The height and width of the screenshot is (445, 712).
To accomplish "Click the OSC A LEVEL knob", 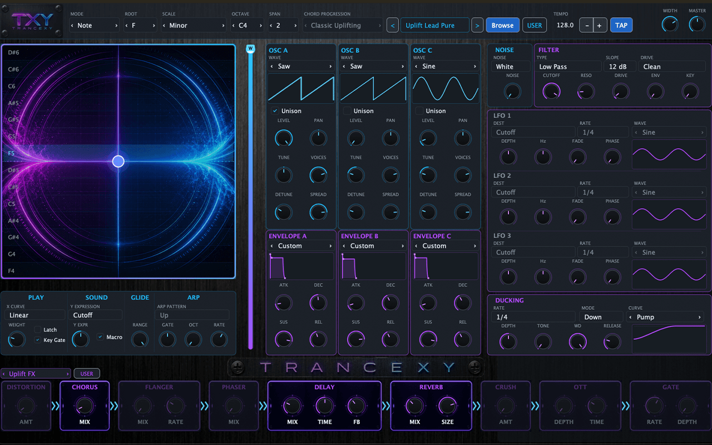I will coord(284,138).
